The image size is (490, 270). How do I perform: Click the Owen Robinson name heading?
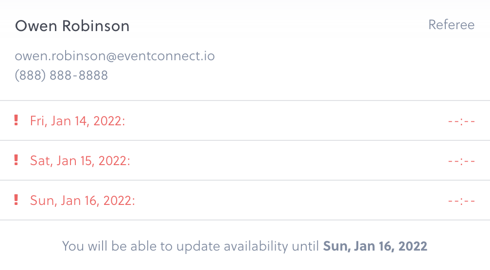[x=72, y=26]
